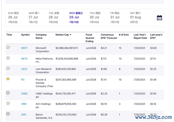Follow the LRCX ticker link
174x122 pixels.
[24, 69]
